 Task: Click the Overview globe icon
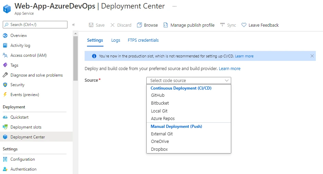point(5,36)
